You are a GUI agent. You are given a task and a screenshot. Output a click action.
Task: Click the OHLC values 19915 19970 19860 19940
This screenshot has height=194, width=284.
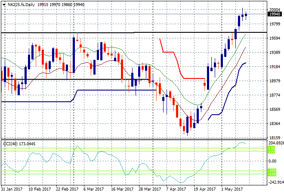click(x=61, y=5)
